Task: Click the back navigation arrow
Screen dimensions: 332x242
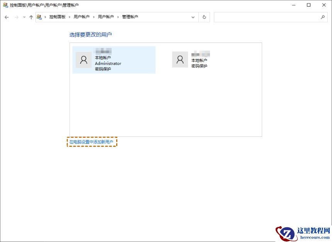Action: tap(6, 17)
